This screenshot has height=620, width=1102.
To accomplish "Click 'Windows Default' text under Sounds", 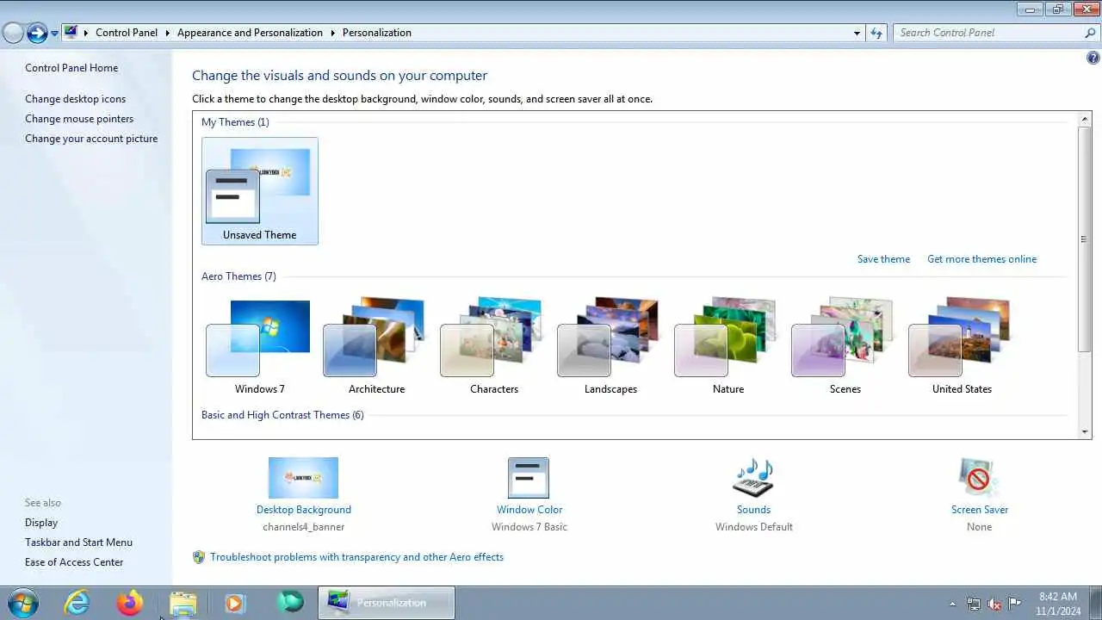I will (754, 527).
